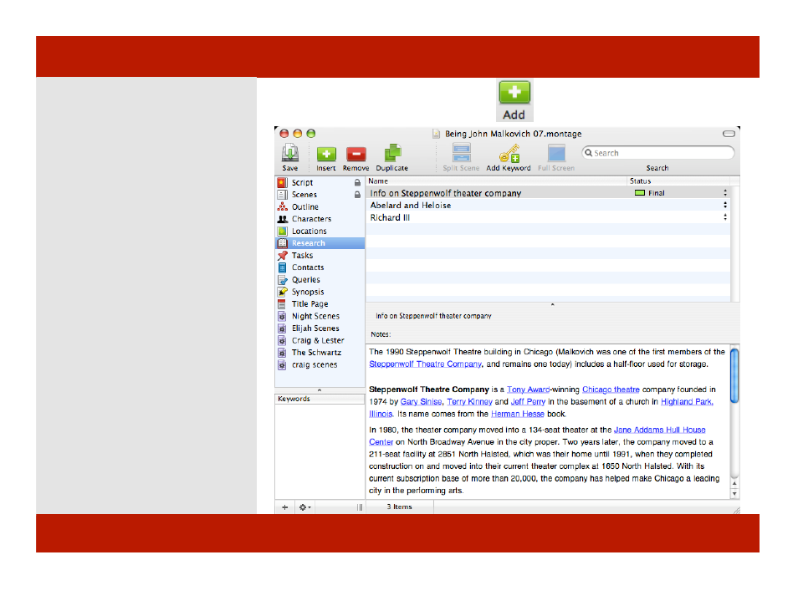Click the green Insert icon
The height and width of the screenshot is (616, 798).
(x=326, y=154)
